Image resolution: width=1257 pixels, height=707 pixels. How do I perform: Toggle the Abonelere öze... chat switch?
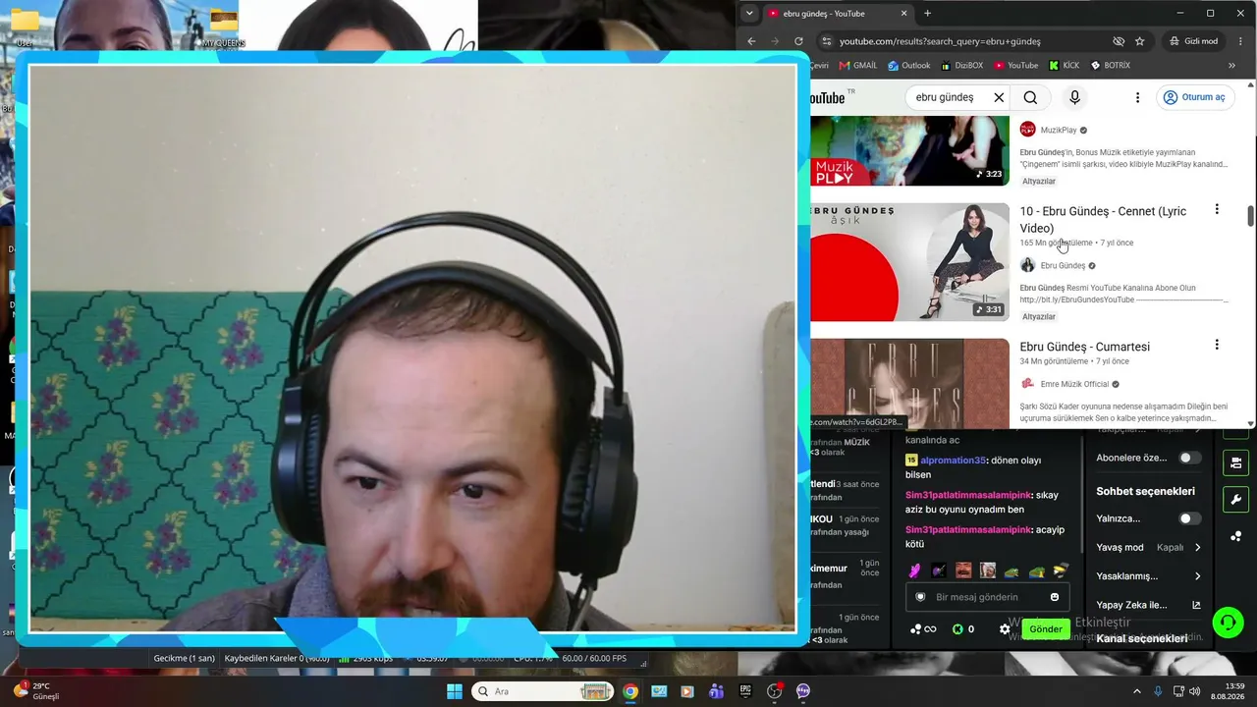click(x=1189, y=458)
